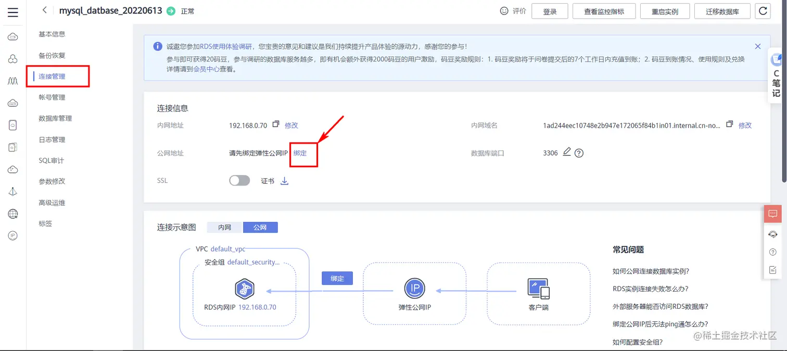Click 查看监控指标 button

604,11
